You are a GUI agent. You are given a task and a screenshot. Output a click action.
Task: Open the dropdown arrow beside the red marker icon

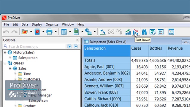pyautogui.click(x=43, y=32)
